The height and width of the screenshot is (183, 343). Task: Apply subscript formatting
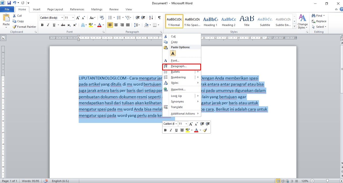69,25
